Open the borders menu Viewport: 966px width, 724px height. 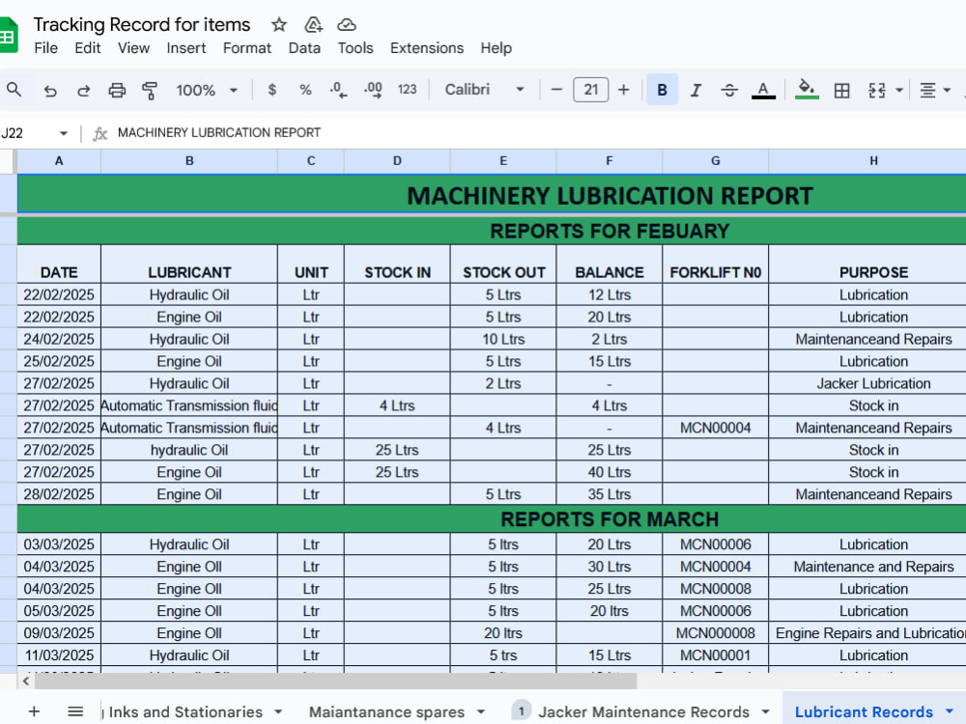[841, 91]
